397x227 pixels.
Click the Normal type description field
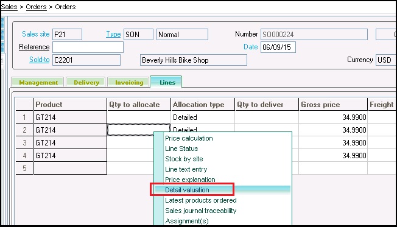[x=182, y=35]
